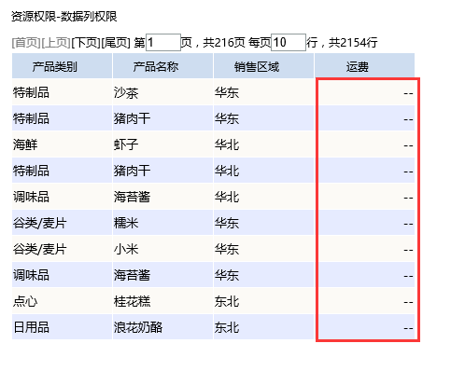Click the 沙茶 product name cell
451x371 pixels.
tap(162, 92)
